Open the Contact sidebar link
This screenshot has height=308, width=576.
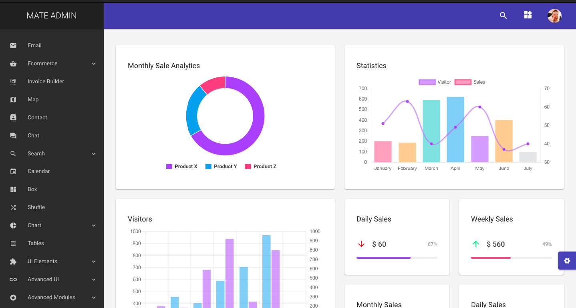click(52, 117)
